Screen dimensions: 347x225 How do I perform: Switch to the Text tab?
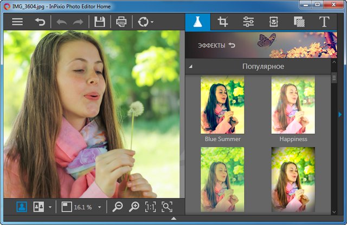(324, 22)
